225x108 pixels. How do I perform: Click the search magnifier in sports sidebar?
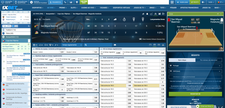29,26
